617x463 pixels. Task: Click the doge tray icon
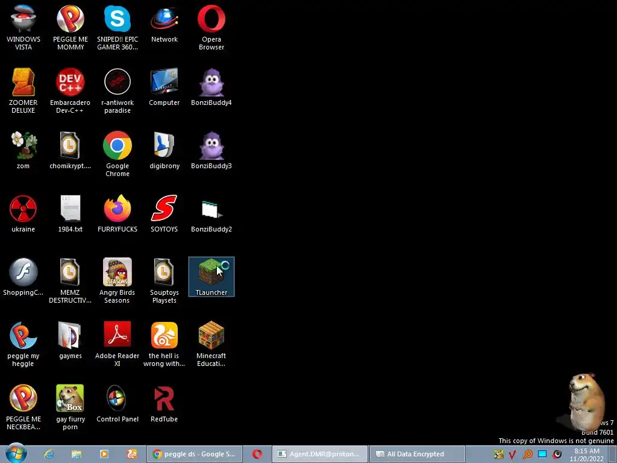coord(498,455)
